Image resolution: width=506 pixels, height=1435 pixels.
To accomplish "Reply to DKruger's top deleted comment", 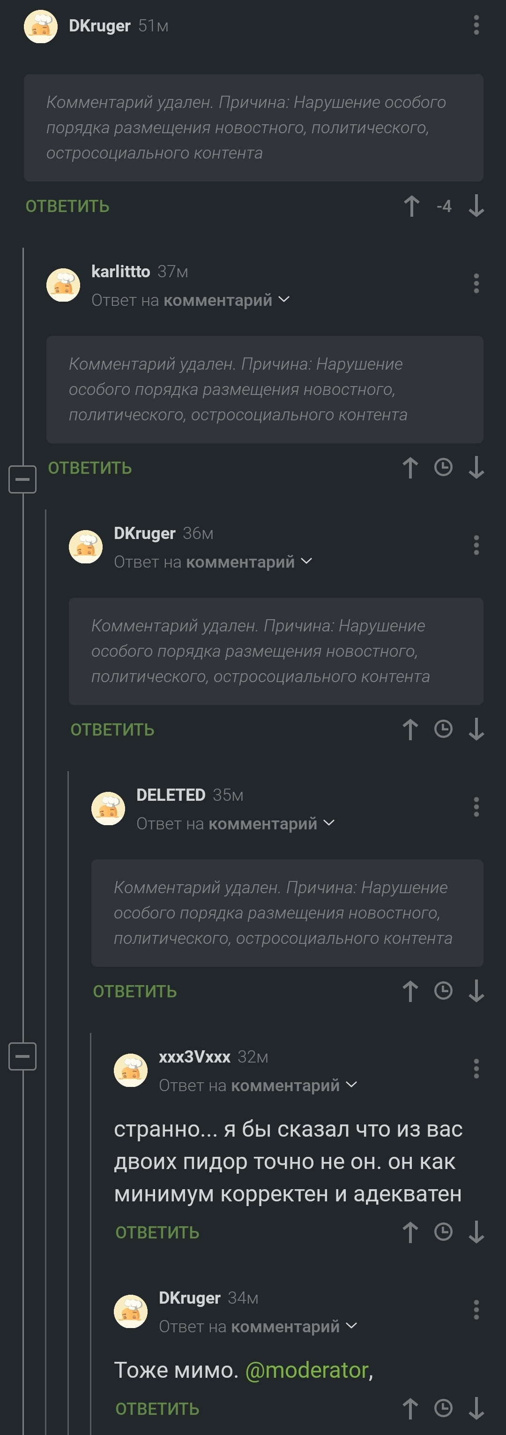I will tap(67, 206).
